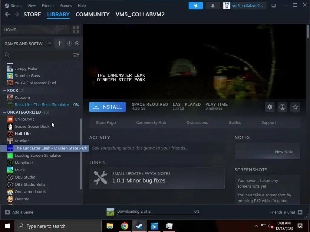
Task: Collapse the UNCATEGORIZED collection
Action: (x=4, y=112)
